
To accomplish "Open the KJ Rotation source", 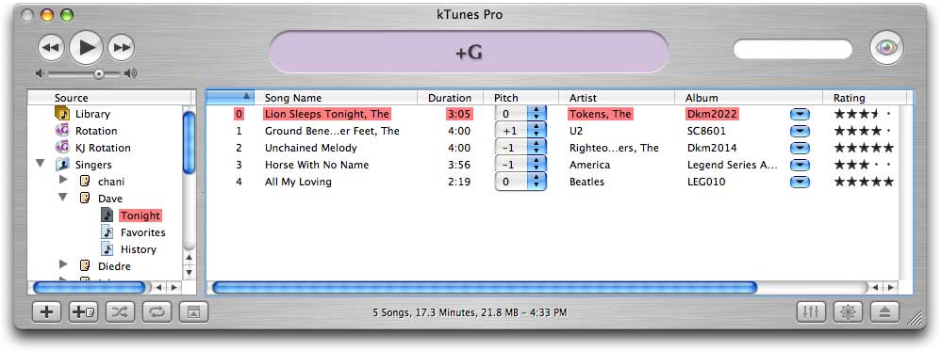I will (103, 148).
